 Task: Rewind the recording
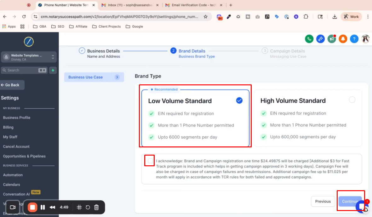[52, 207]
